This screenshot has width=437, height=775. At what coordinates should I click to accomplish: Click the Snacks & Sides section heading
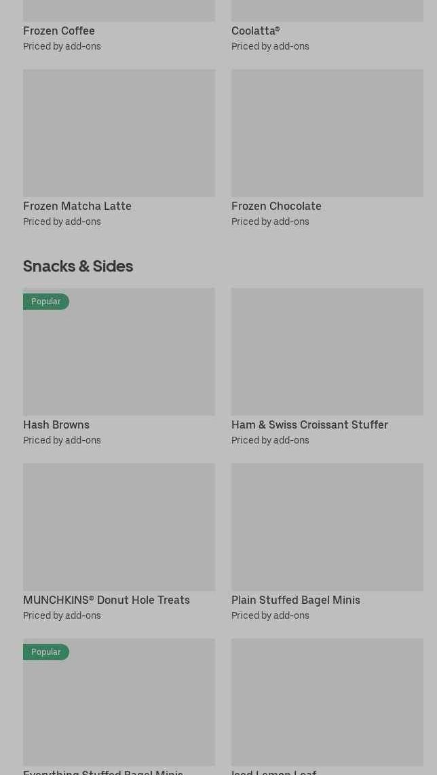78,266
